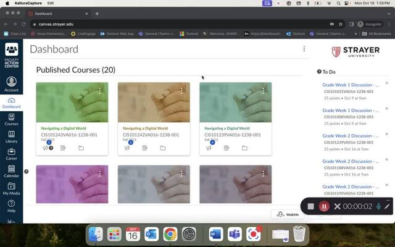This screenshot has width=395, height=247.
Task: Open Navigating a Digital World link for CIS101242VA016
Action: coord(146,128)
